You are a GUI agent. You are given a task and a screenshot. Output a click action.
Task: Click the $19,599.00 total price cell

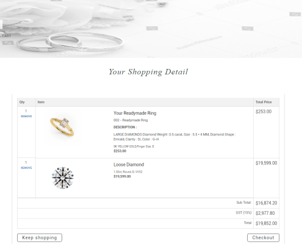[x=266, y=163]
